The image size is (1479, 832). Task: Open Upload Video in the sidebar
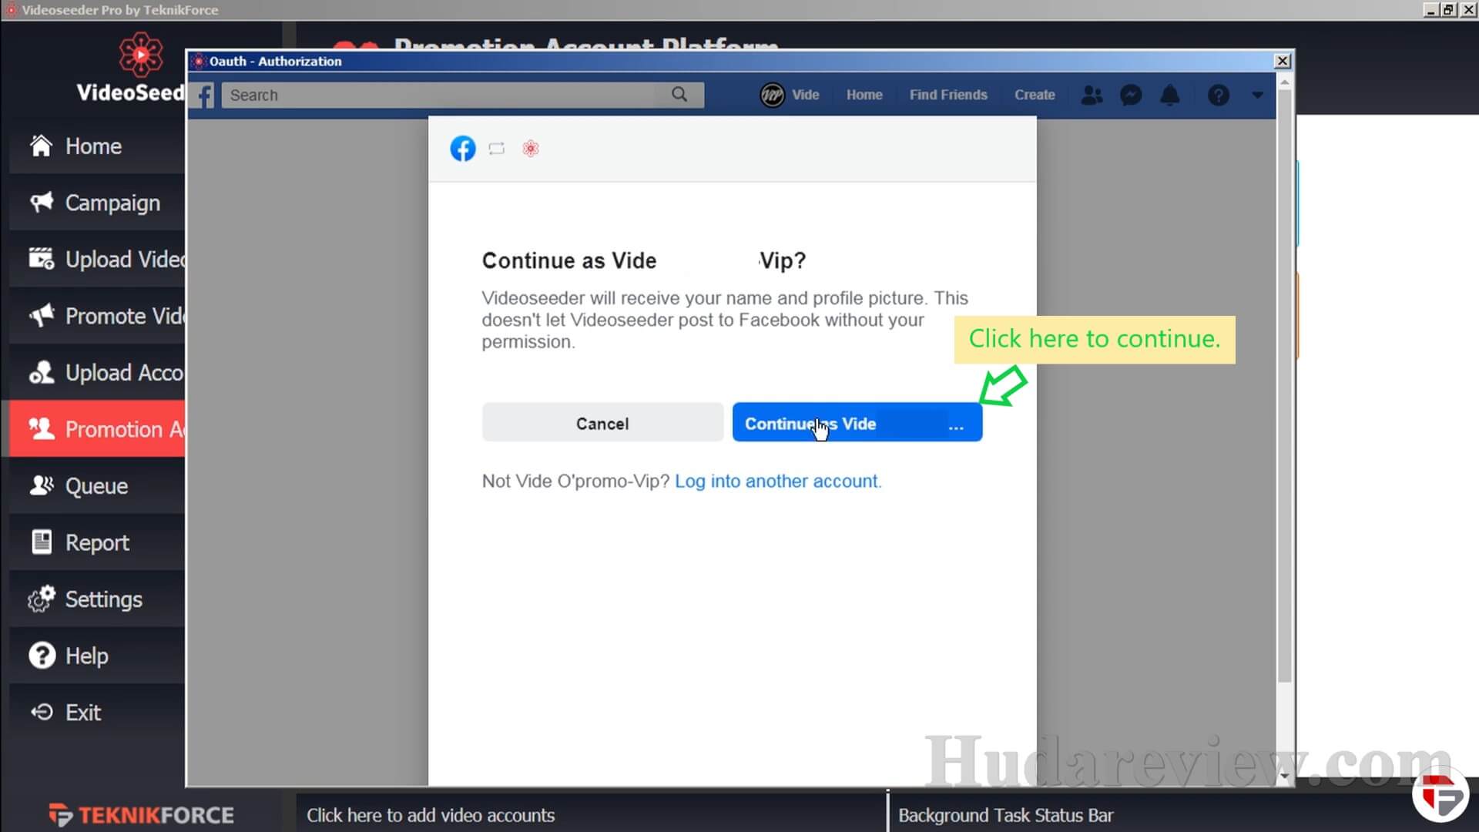[x=97, y=260]
